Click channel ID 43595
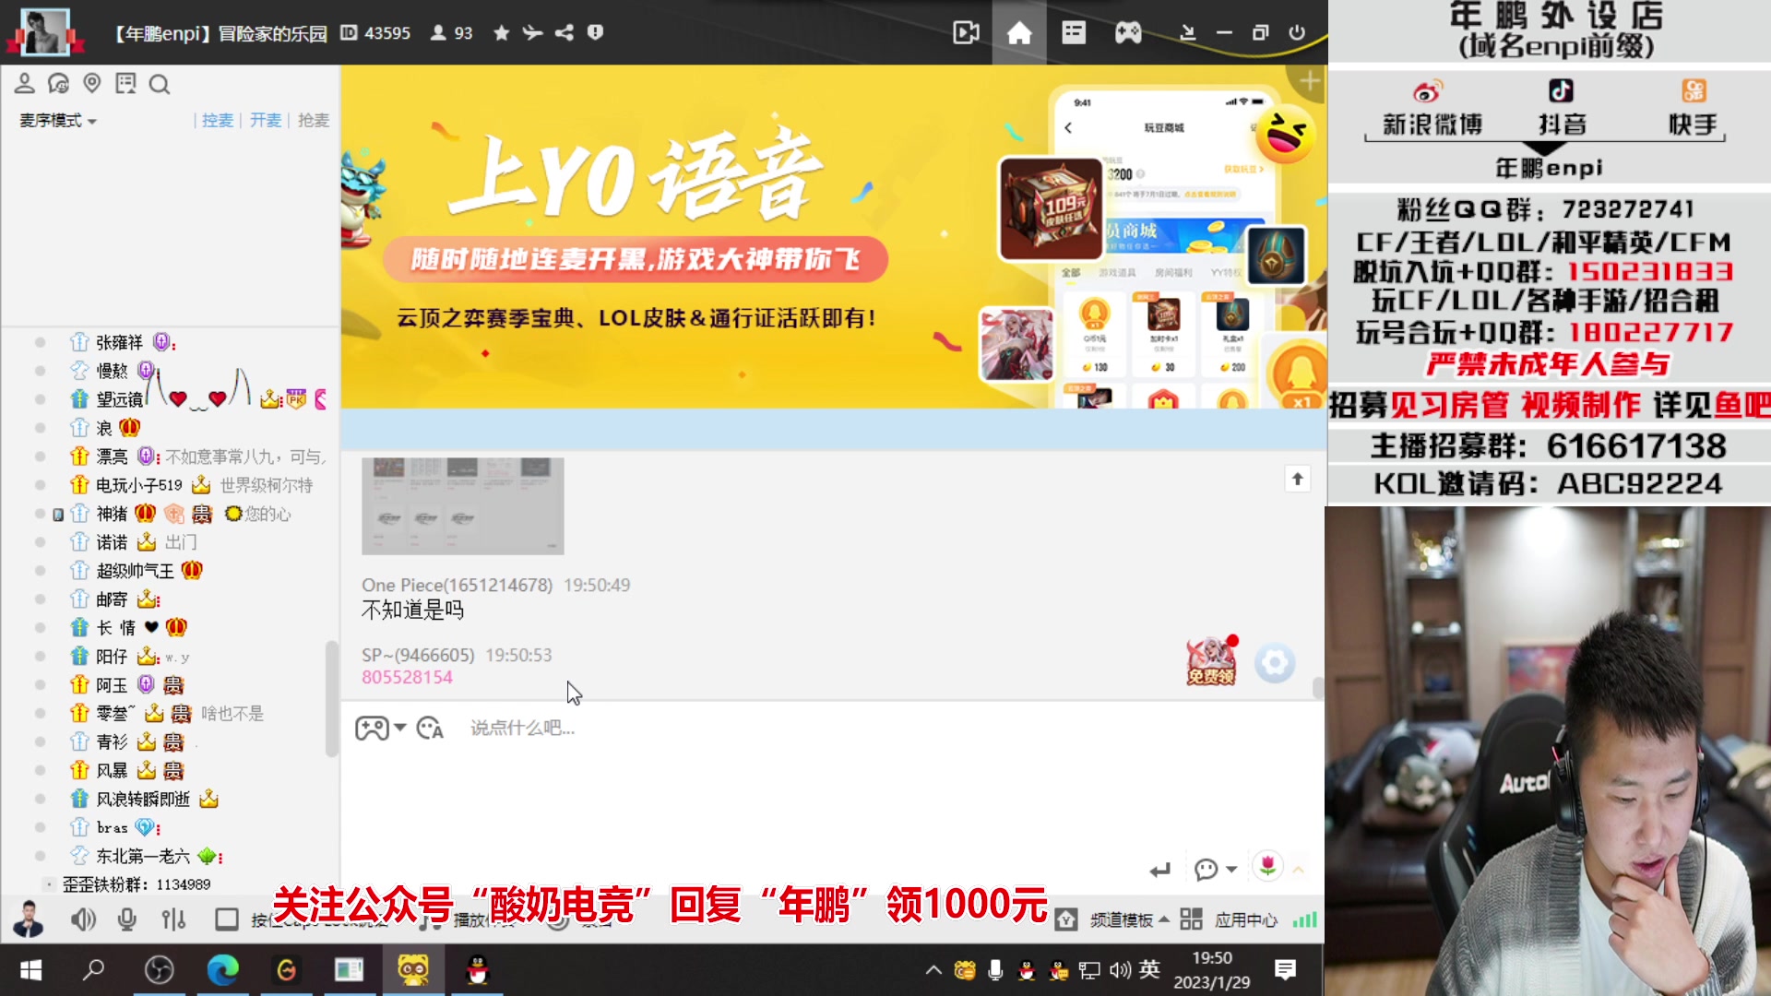1771x996 pixels. pyautogui.click(x=375, y=33)
